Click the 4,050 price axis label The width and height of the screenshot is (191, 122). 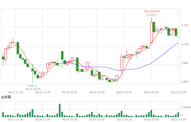pos(185,82)
